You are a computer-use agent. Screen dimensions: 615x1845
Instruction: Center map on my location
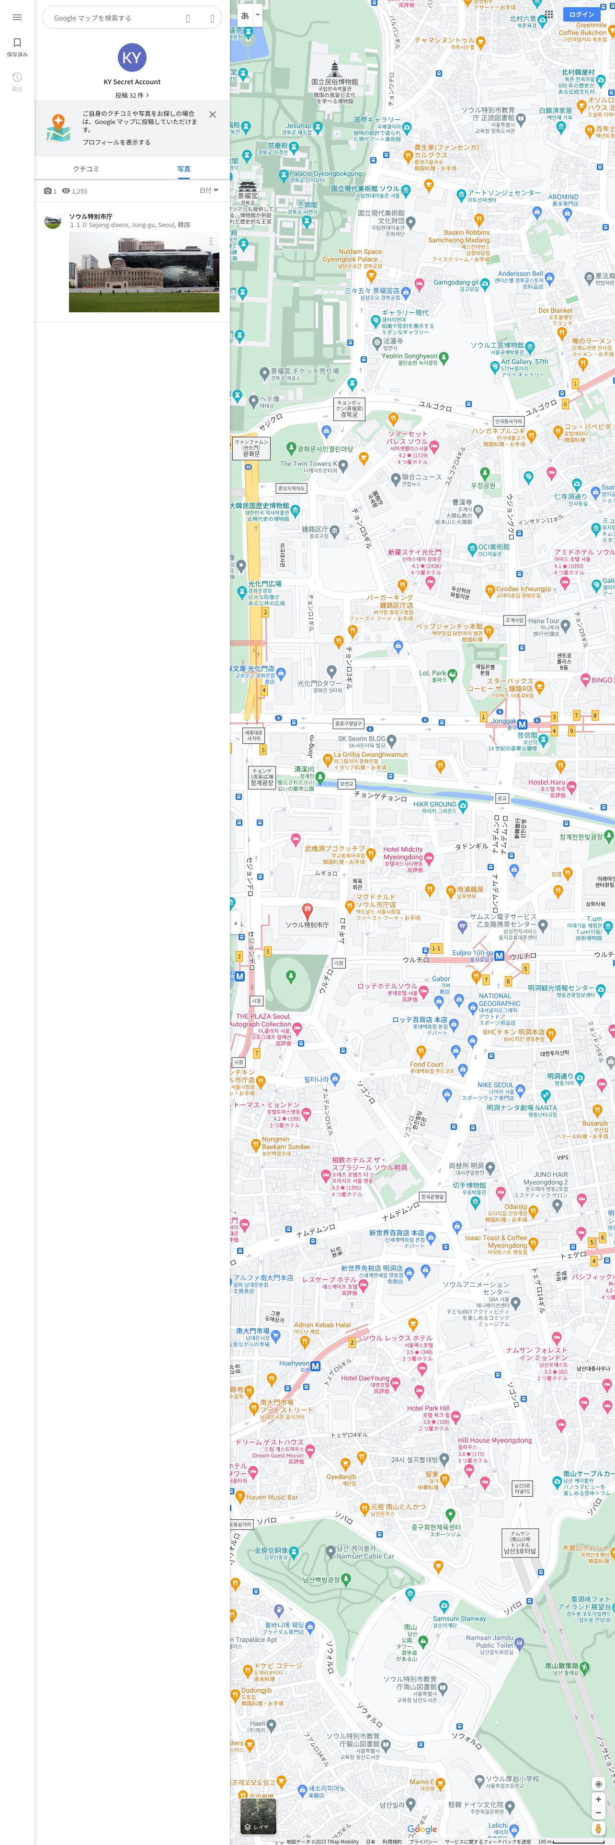coord(599,1783)
